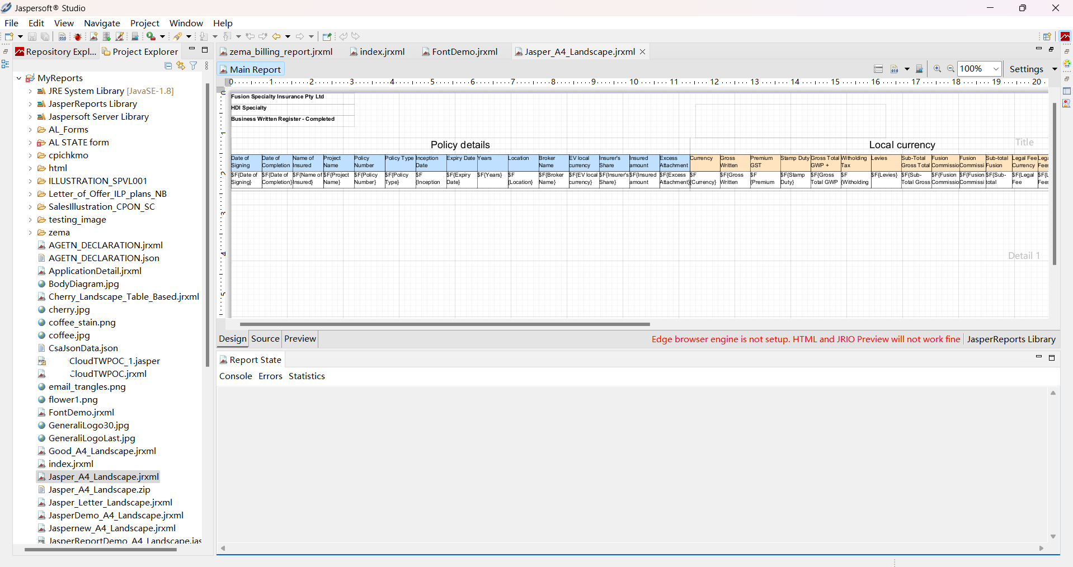
Task: Select AGETN_DECLARATION.json in the tree
Action: (104, 258)
